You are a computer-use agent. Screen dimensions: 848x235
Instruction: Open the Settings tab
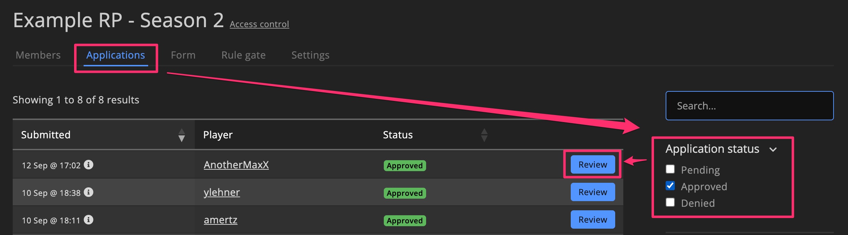click(310, 55)
